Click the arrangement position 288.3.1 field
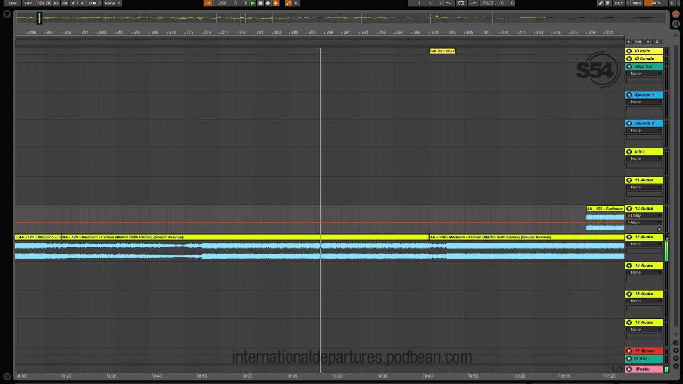683x384 pixels. click(x=231, y=3)
